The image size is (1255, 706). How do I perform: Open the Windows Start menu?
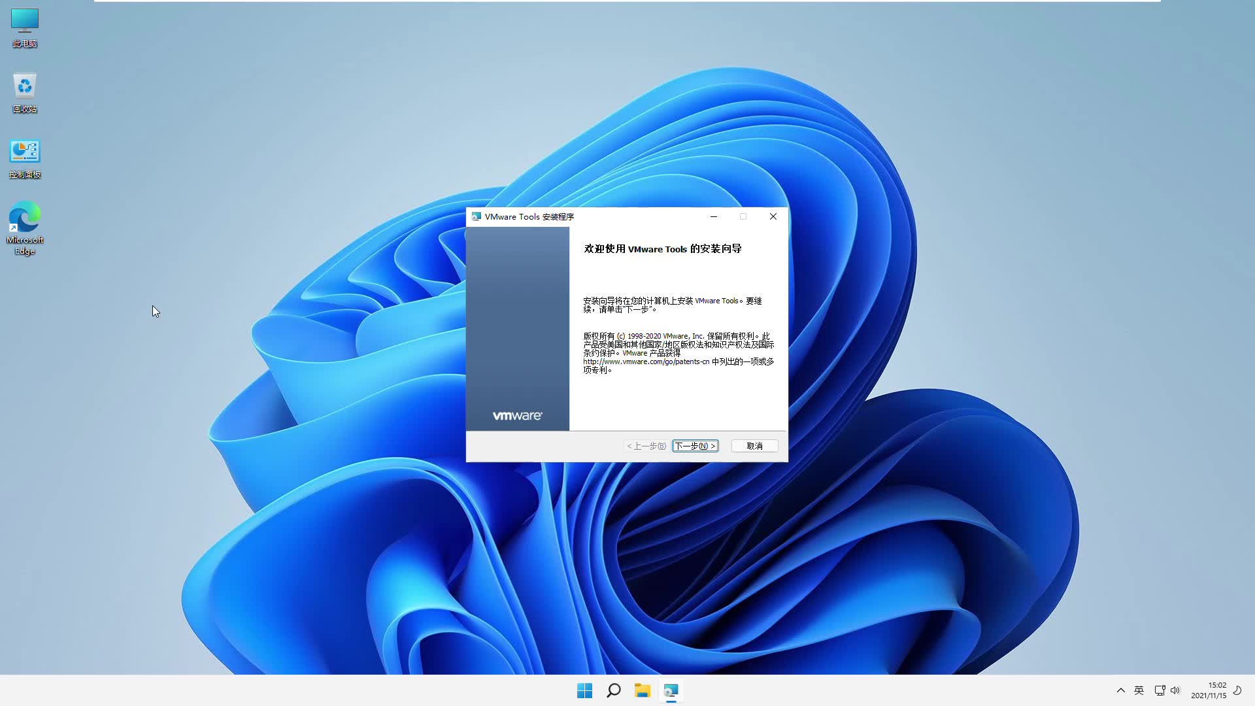(x=584, y=690)
